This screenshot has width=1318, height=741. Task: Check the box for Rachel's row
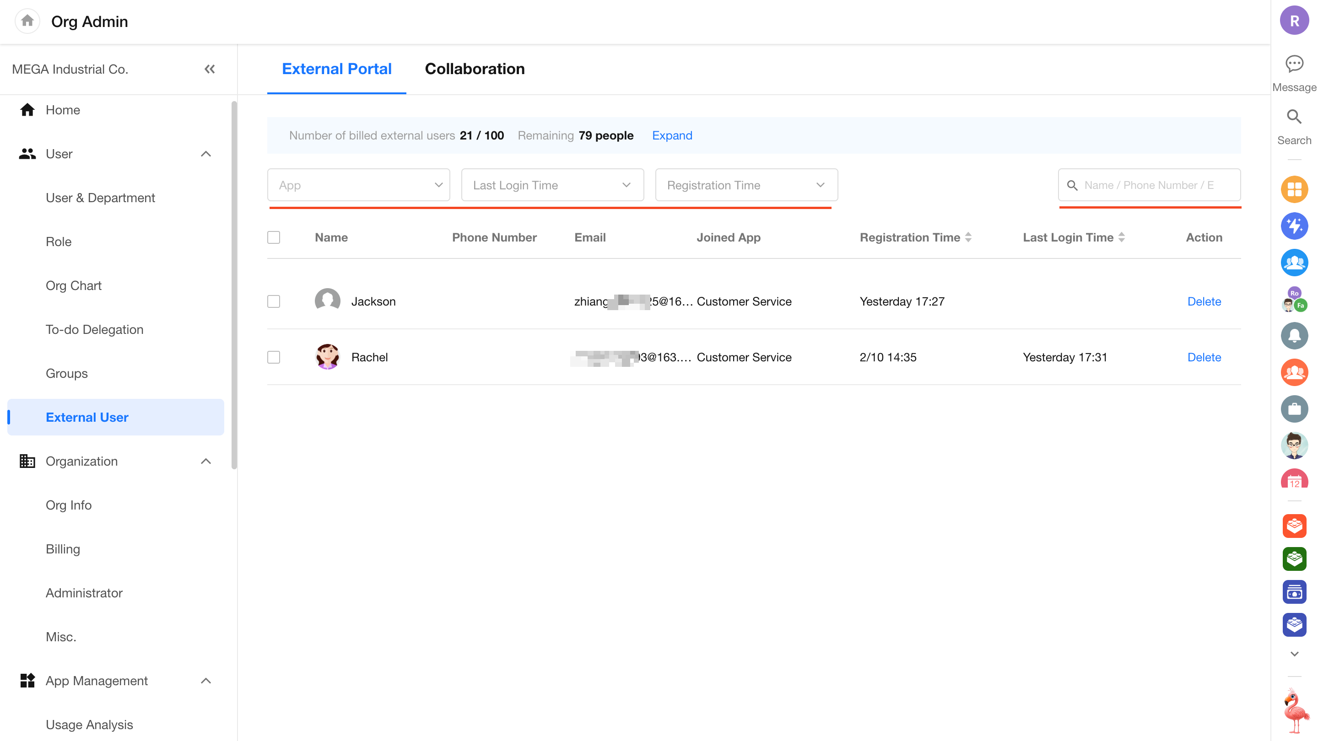click(274, 357)
